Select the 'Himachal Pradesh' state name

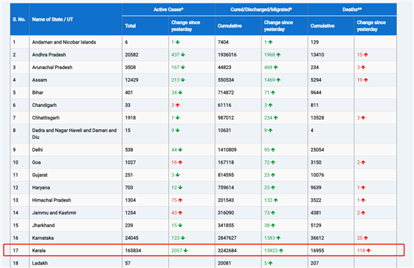[x=52, y=200]
